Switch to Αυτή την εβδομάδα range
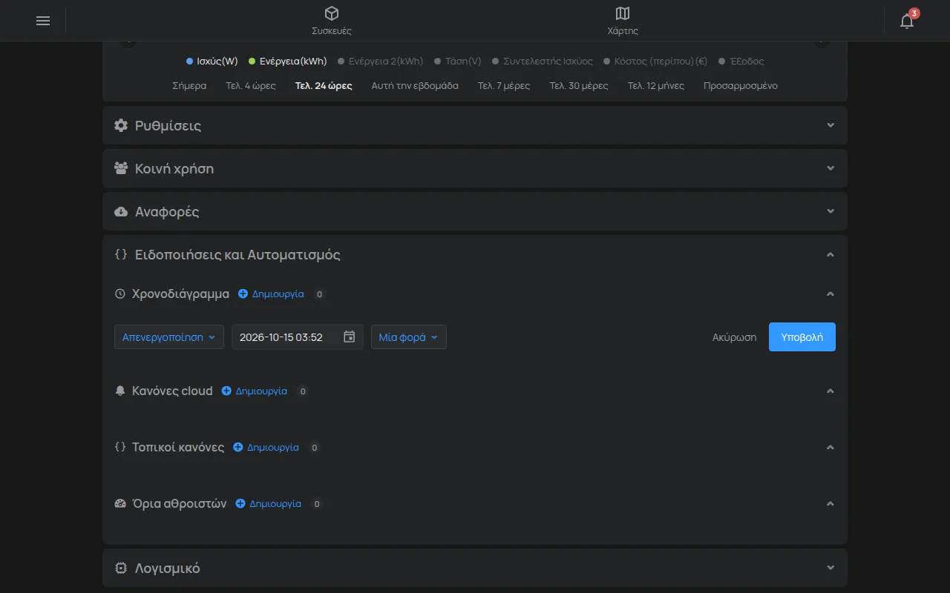Screen dimensions: 950x593 (x=415, y=86)
